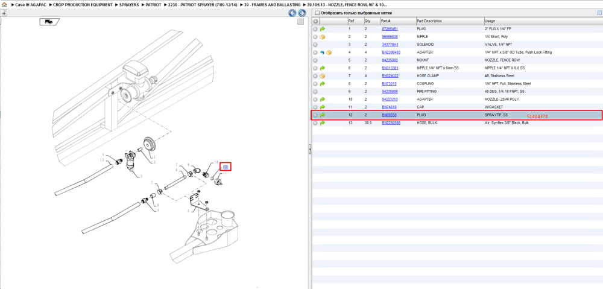
Task: Select 'SPRAYTIP, SS' usage text
Action: click(x=496, y=115)
